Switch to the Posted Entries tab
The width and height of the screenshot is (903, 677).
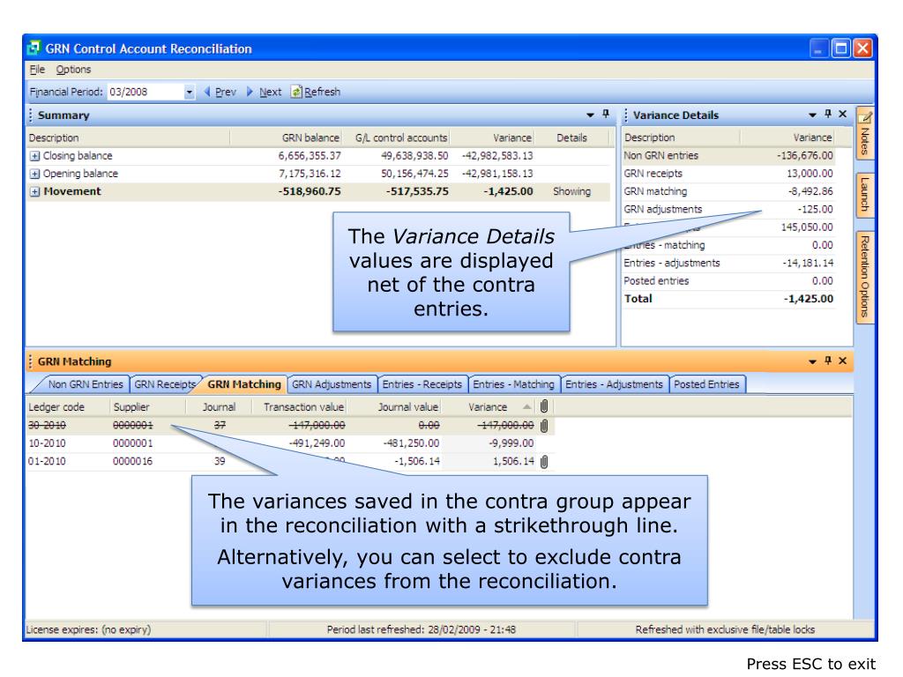(x=706, y=384)
